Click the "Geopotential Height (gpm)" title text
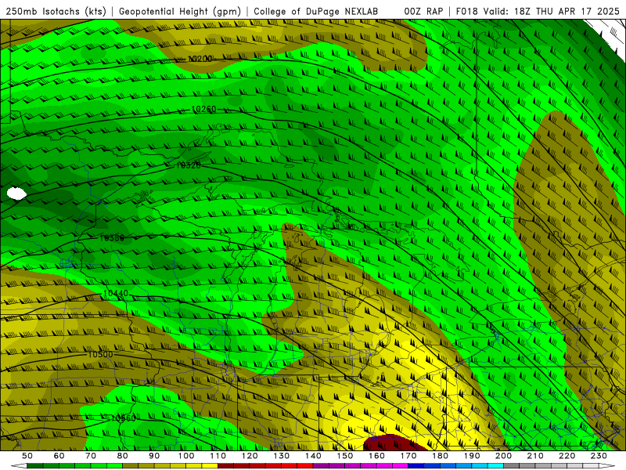Viewport: 626px width, 470px height. point(180,12)
